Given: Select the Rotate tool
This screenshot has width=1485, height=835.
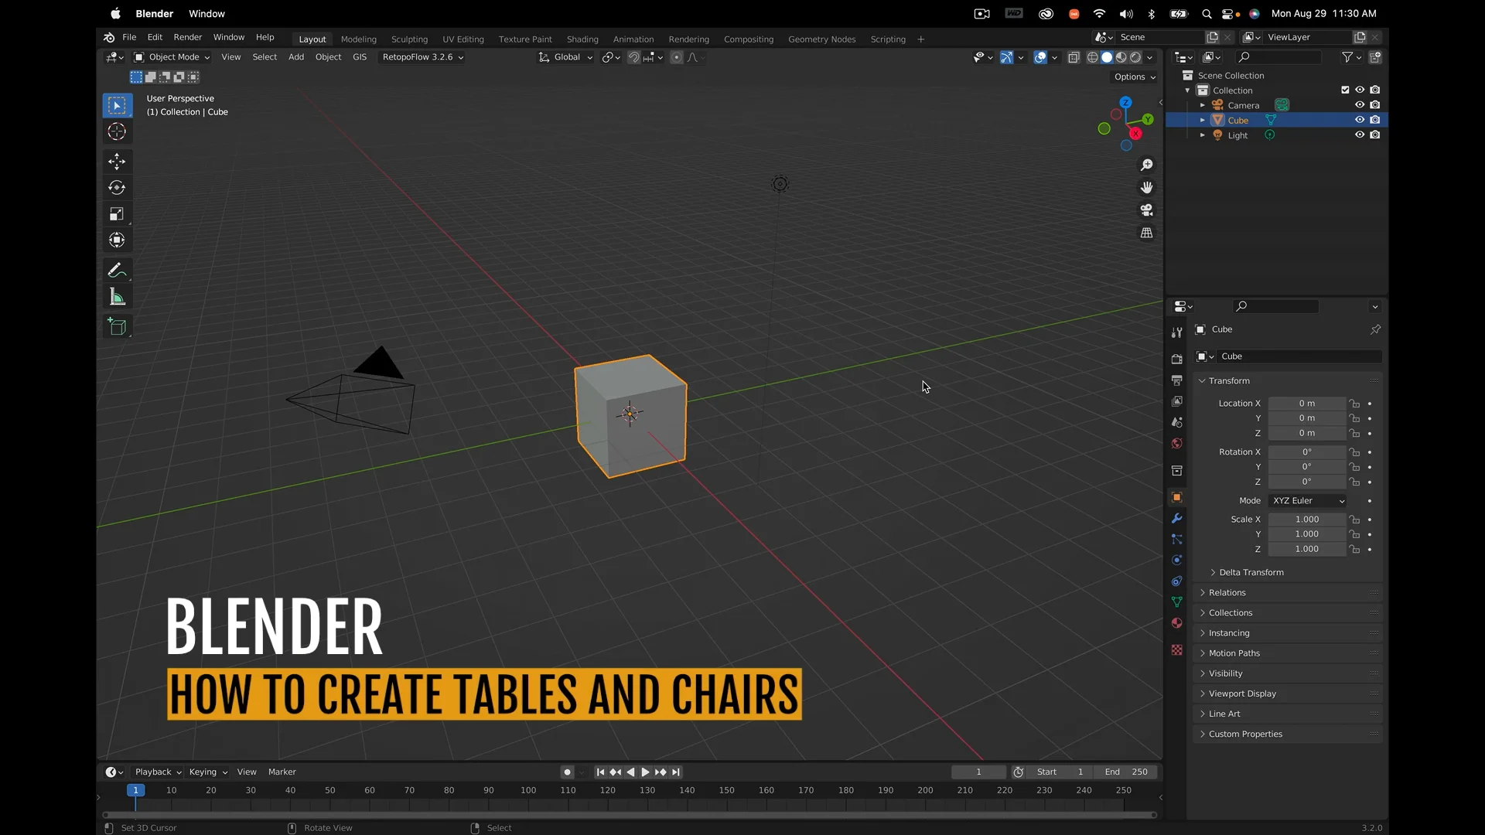Looking at the screenshot, I should (117, 188).
